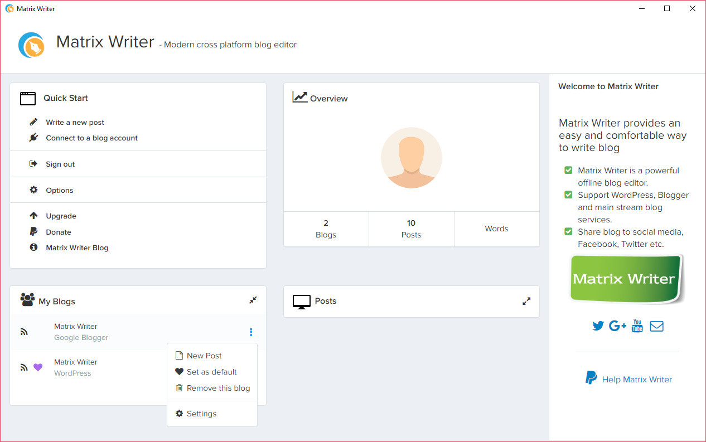Click checkmark beside powerful offline blog editor
Screen dimensions: 706x442
click(568, 170)
